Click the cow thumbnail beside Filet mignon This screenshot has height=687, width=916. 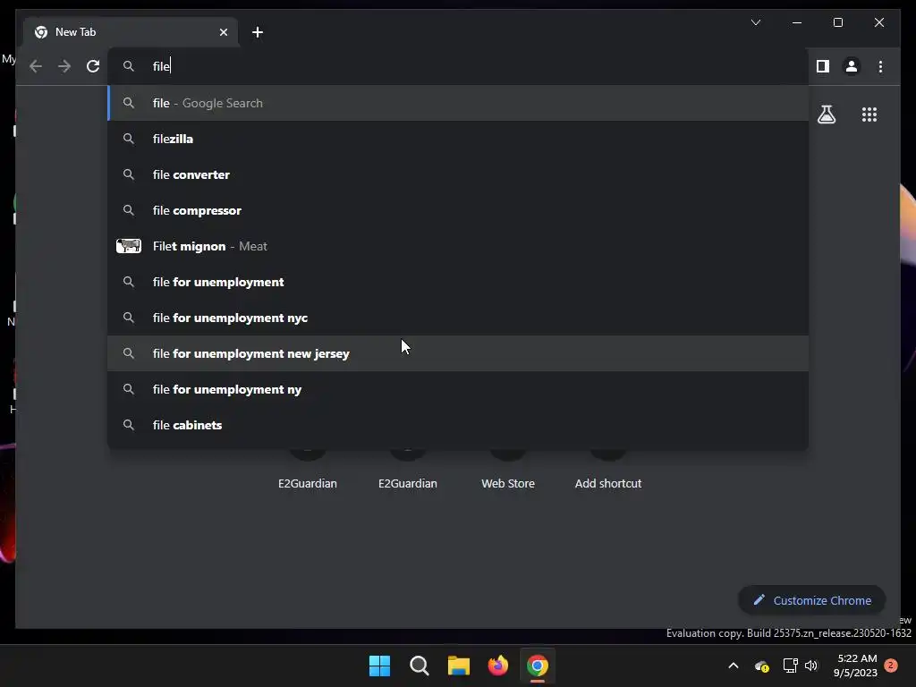click(x=129, y=246)
